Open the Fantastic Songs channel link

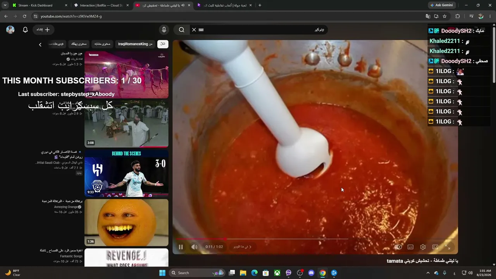71,256
